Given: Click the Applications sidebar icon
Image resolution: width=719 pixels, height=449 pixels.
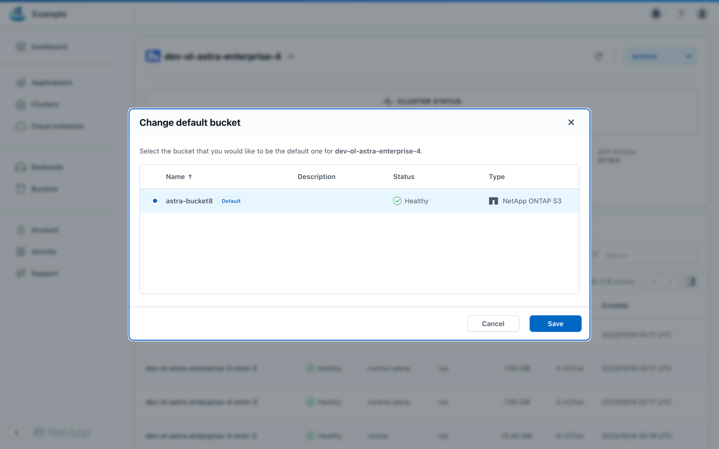Looking at the screenshot, I should point(21,83).
